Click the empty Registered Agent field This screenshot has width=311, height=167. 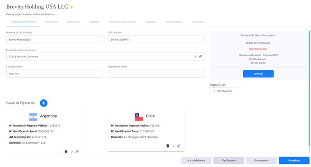point(156,74)
